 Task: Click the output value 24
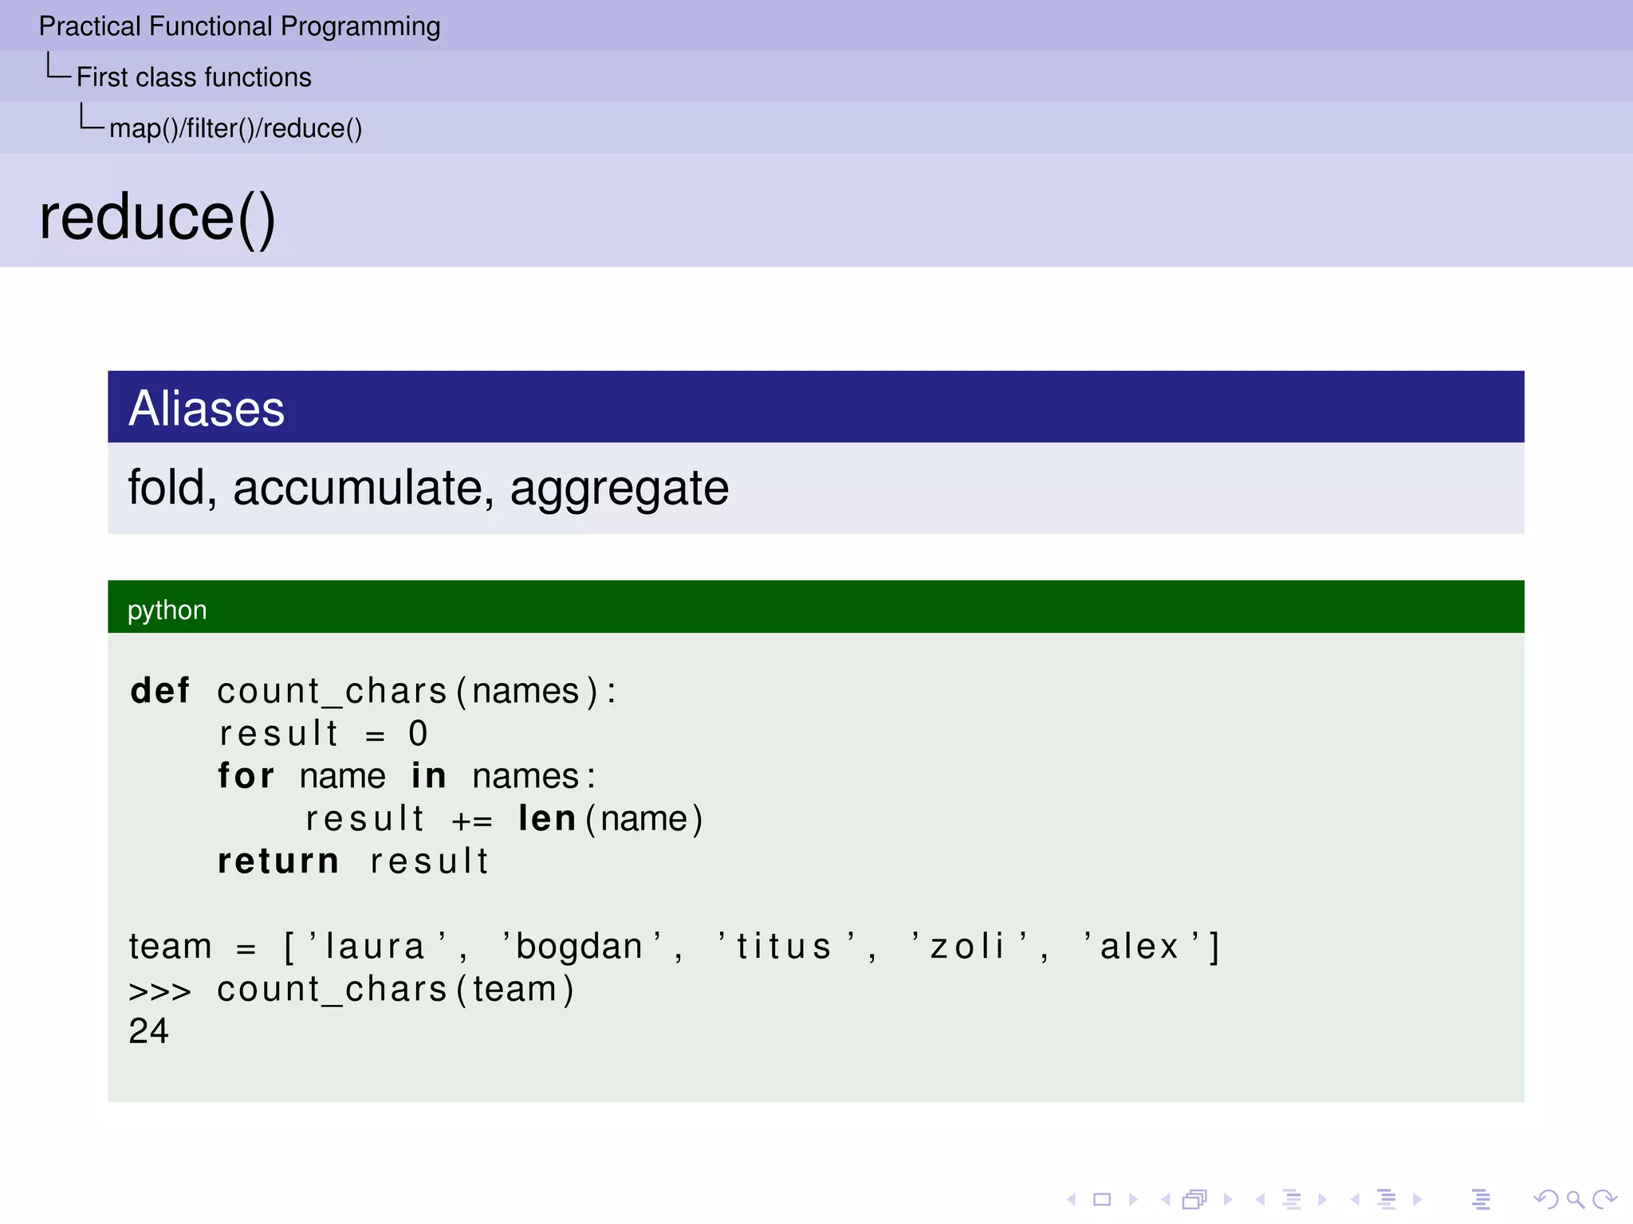tap(148, 1031)
